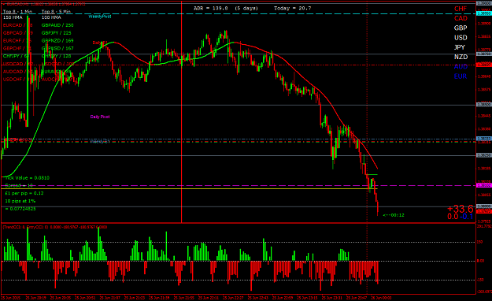Select the GBPCAD row in 1 Min list
The image size is (492, 301).
(x=17, y=33)
